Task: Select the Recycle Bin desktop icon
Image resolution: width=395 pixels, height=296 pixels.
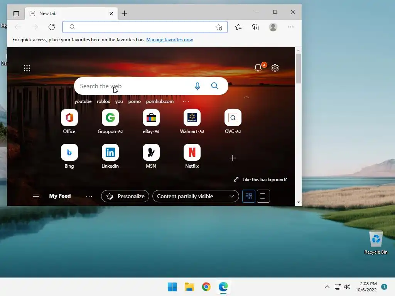Action: 376,243
